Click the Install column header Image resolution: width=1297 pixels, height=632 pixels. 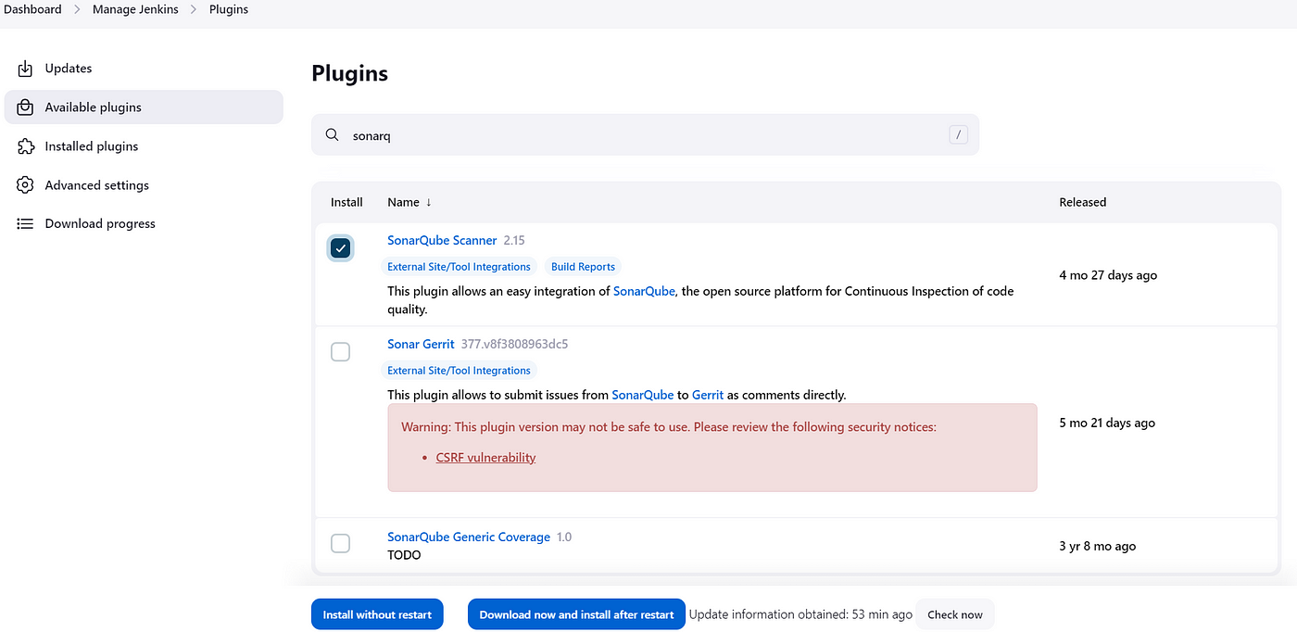(346, 202)
